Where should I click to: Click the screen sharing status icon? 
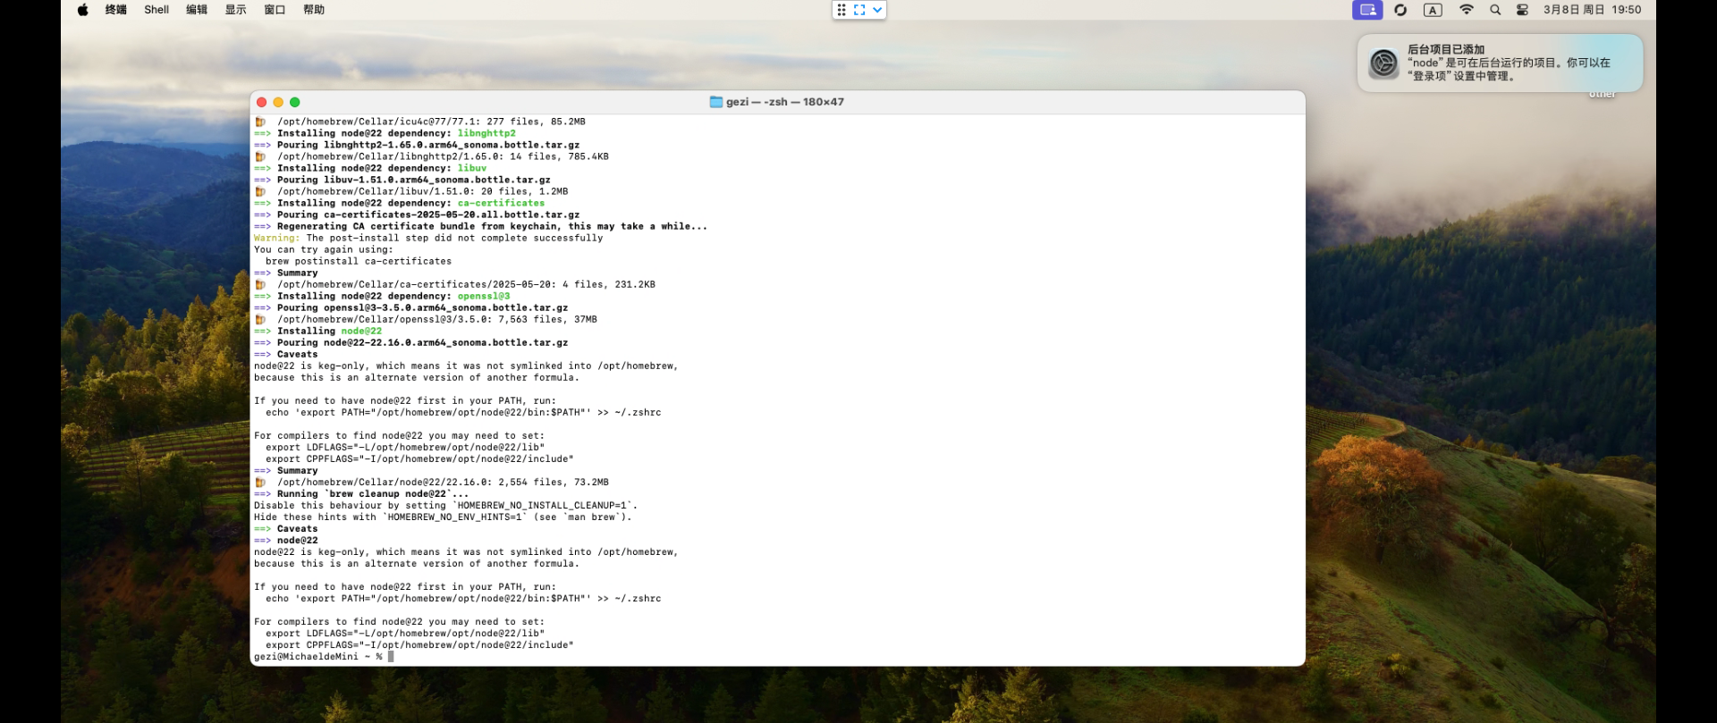click(x=1366, y=10)
